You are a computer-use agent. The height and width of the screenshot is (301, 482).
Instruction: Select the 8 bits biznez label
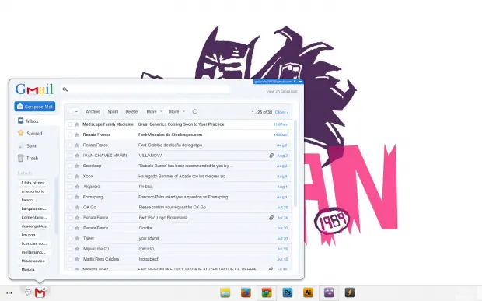coord(33,183)
